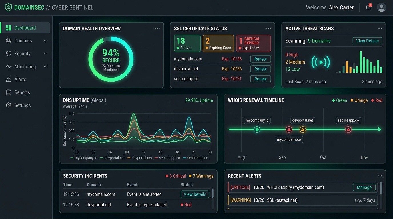Viewport: 393px width, 219px height.
Task: Click the Domains globe icon
Action: [x=9, y=41]
